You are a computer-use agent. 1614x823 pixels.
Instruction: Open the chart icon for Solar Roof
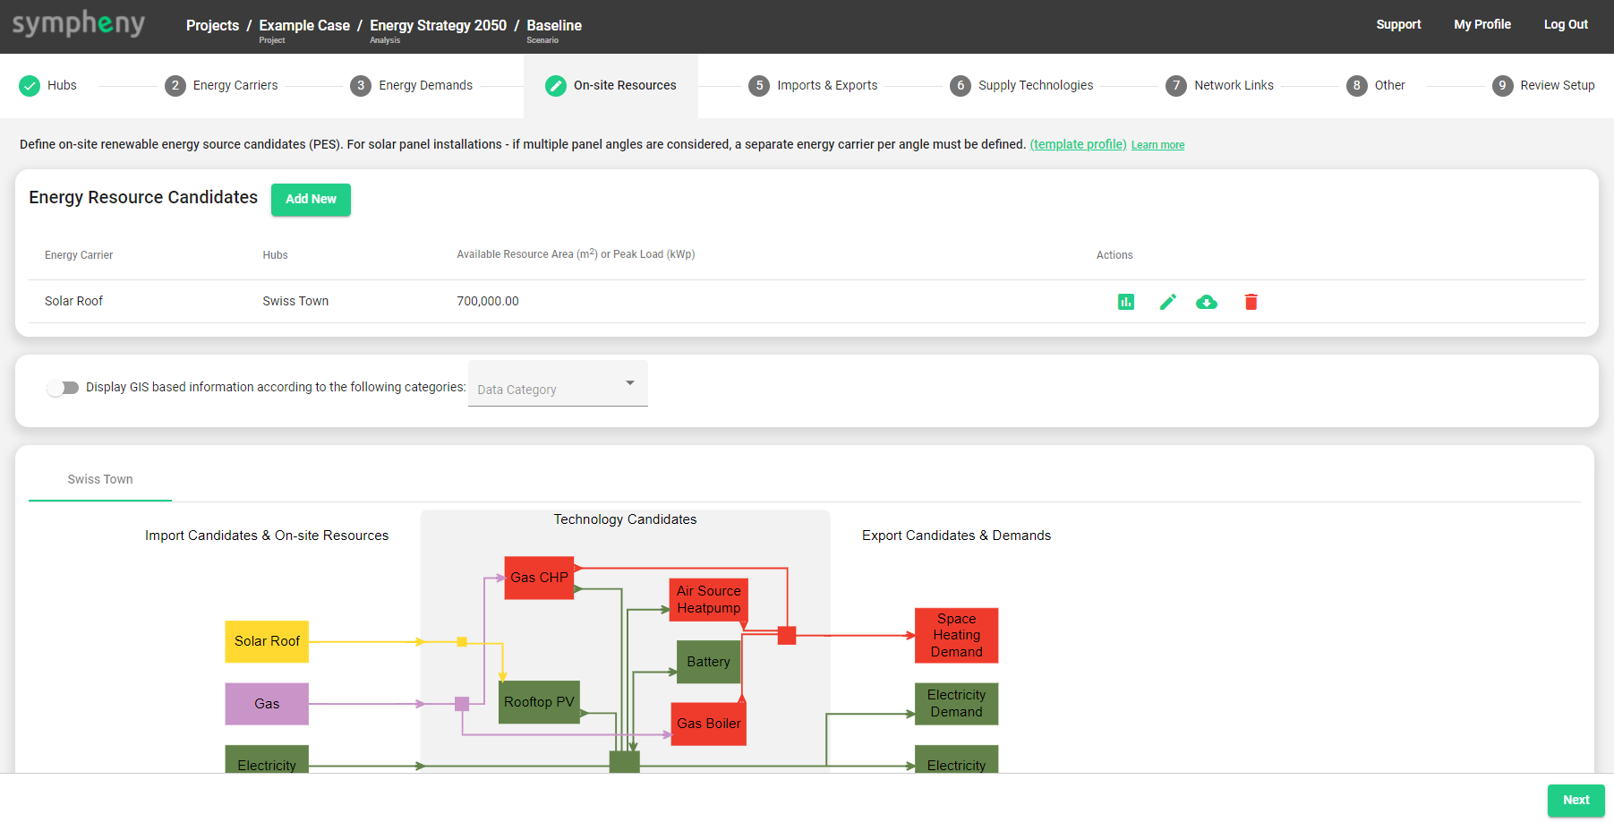coord(1125,302)
